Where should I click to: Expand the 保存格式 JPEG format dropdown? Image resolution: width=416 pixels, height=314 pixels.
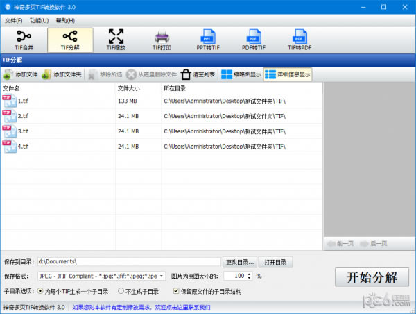point(162,276)
